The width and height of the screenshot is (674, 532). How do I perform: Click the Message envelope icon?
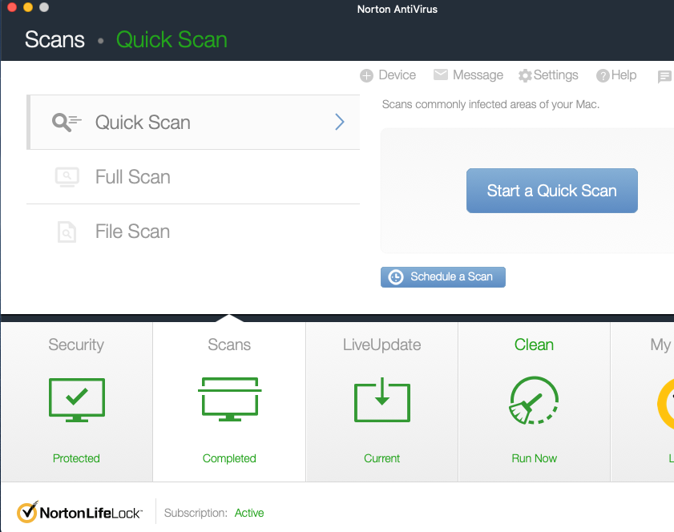pyautogui.click(x=441, y=75)
